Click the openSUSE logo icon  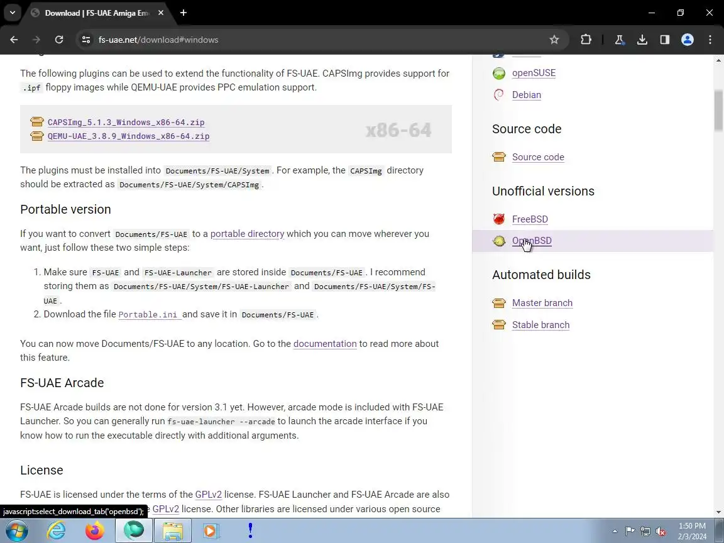tap(499, 73)
